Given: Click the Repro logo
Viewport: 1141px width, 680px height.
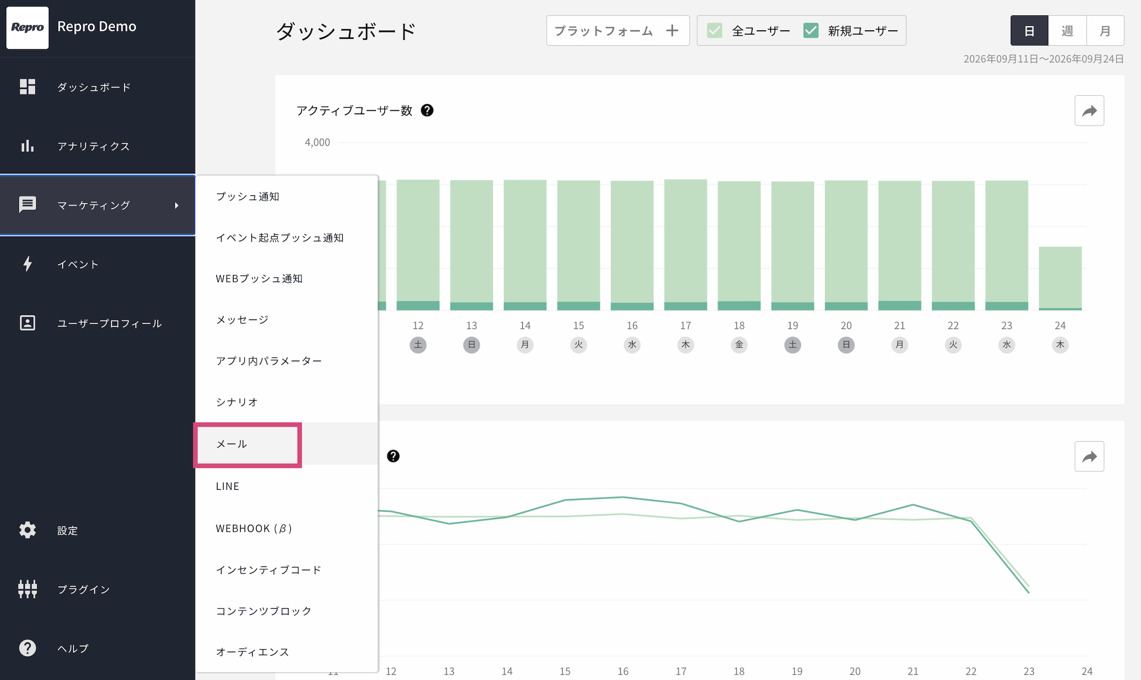Looking at the screenshot, I should click(27, 27).
